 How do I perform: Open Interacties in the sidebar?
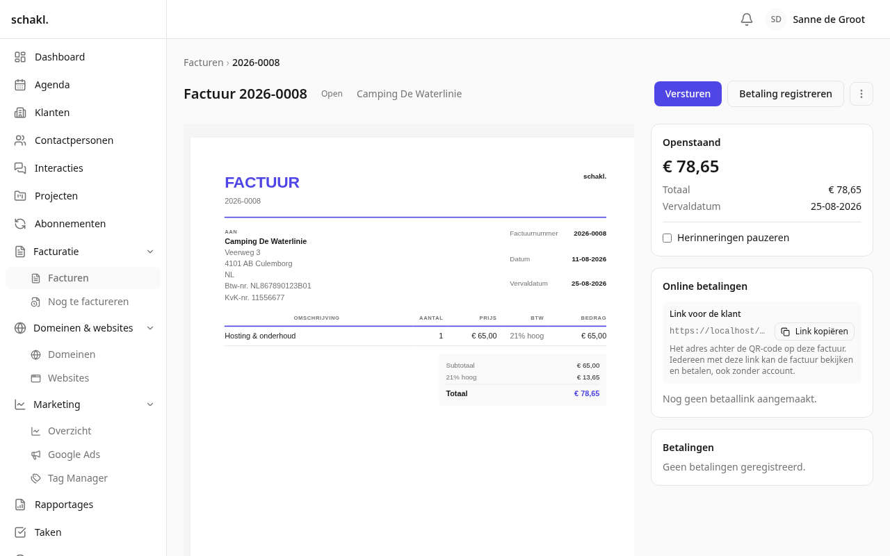point(83,168)
